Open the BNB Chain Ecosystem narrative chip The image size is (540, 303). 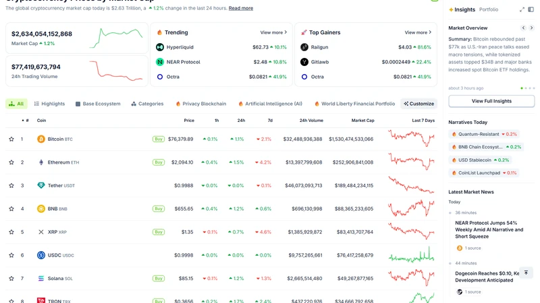point(486,147)
